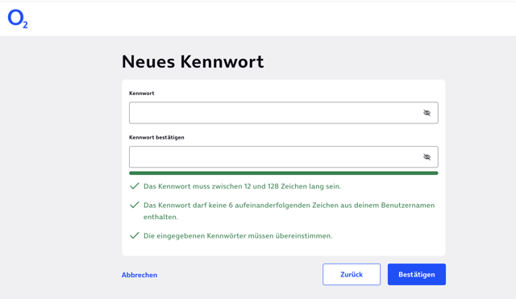Confirm with the Bestätigen button
This screenshot has height=299, width=516.
click(x=417, y=274)
